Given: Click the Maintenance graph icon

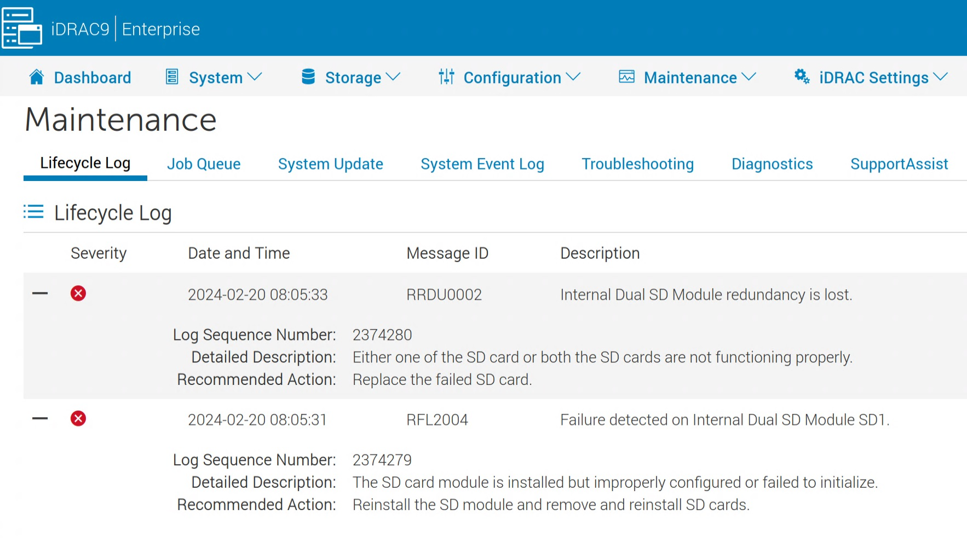Looking at the screenshot, I should tap(626, 77).
